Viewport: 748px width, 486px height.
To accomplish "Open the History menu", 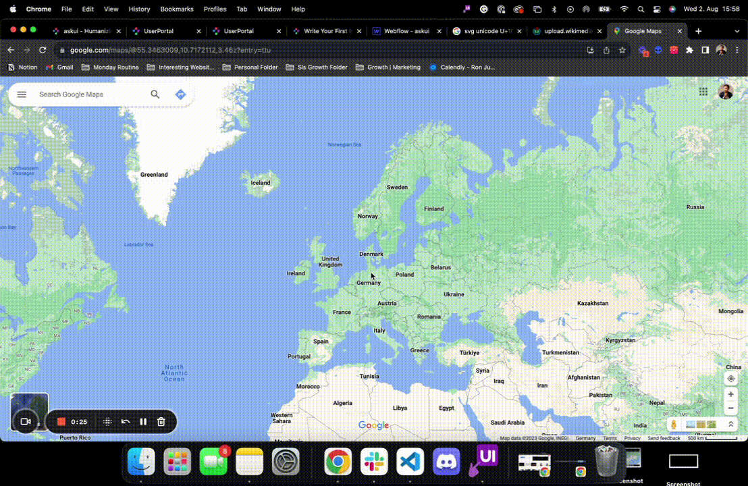I will click(139, 9).
